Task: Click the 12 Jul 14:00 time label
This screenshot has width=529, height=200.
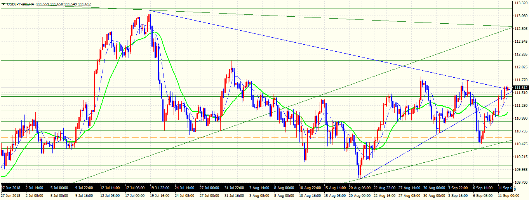Action: 111,188
